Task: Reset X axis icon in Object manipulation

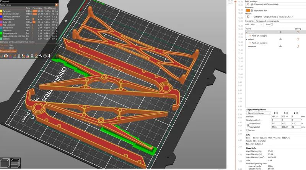Action: click(x=277, y=113)
